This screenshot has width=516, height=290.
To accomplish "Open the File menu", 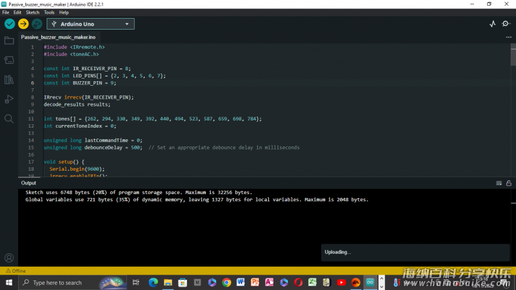I will pos(6,12).
